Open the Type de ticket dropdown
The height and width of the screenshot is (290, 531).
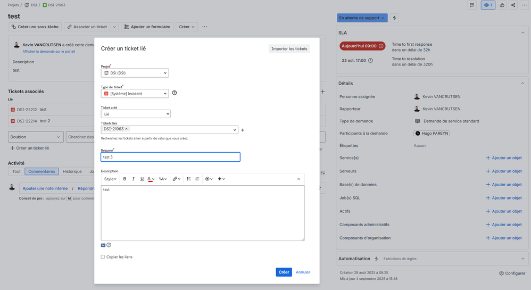click(135, 94)
